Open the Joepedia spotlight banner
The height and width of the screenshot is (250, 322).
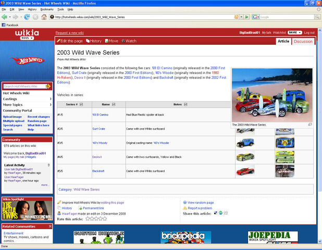[x=273, y=238]
